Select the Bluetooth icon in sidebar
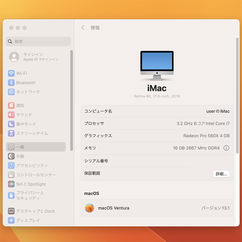Viewport: 242px width, 242px height. pos(11,83)
